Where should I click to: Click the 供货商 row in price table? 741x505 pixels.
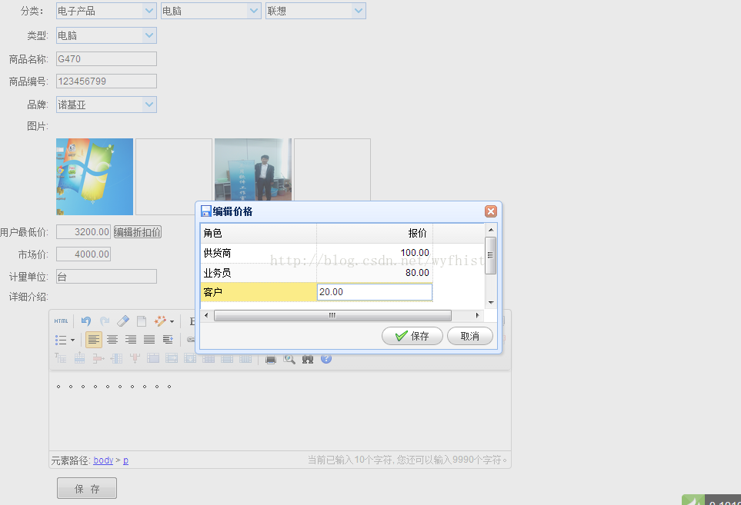pos(316,253)
